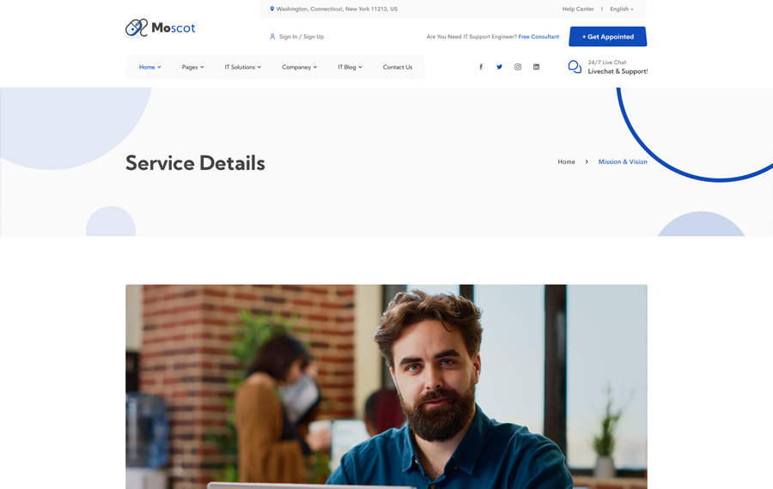Open the IT Solutions menu
The height and width of the screenshot is (489, 773).
click(x=242, y=67)
